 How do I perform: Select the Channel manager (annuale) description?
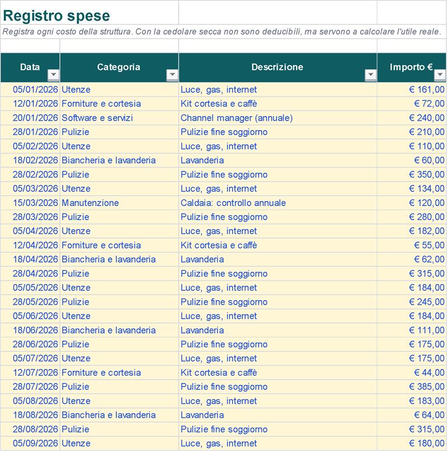pos(278,118)
